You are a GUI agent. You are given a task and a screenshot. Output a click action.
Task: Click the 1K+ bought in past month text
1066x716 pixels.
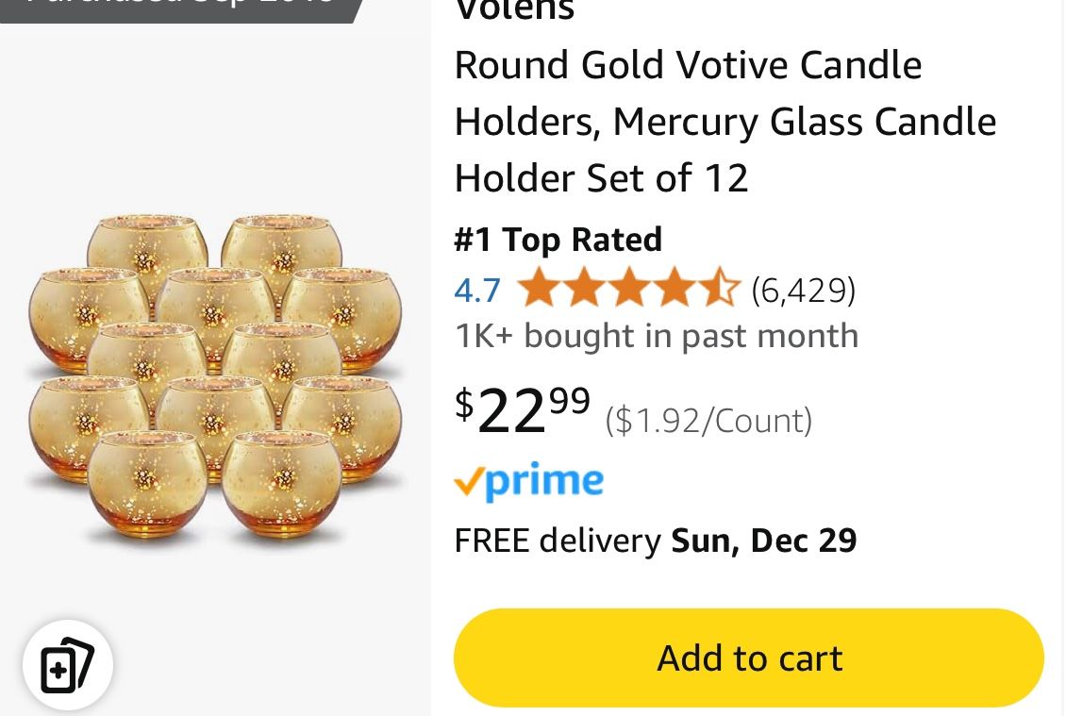[656, 335]
